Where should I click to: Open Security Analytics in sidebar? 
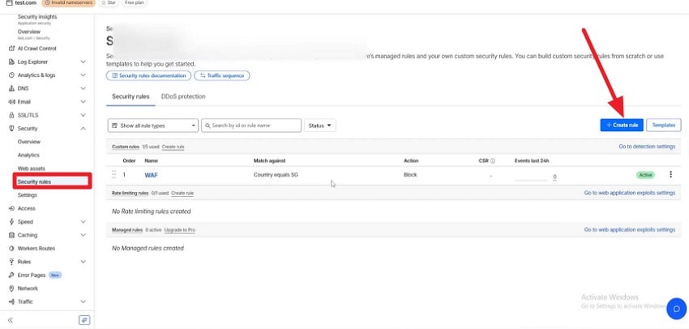click(x=28, y=155)
